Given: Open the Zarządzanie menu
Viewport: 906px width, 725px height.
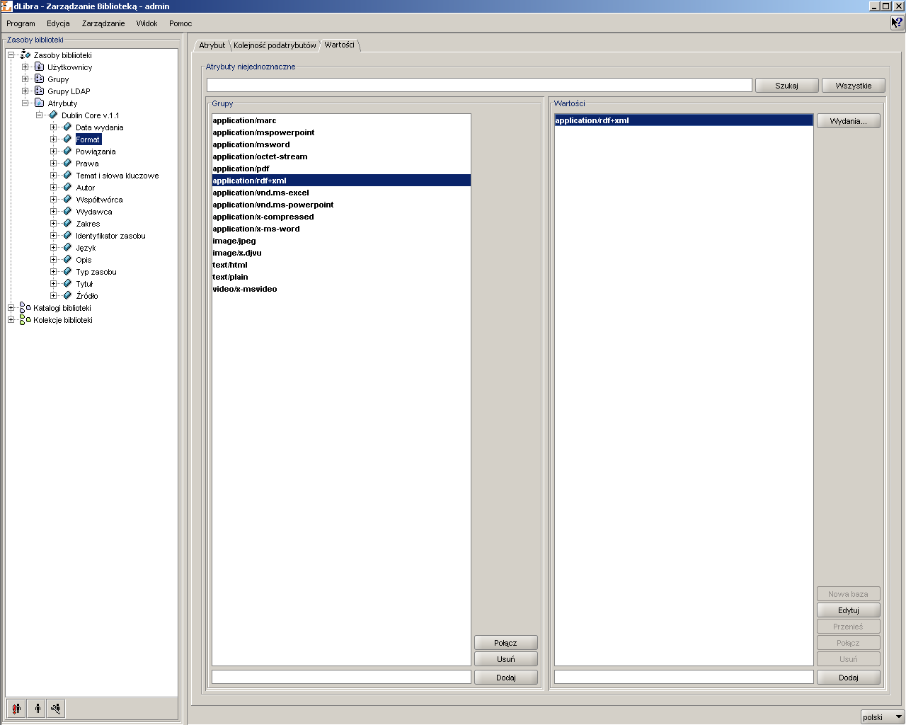Looking at the screenshot, I should pyautogui.click(x=103, y=23).
